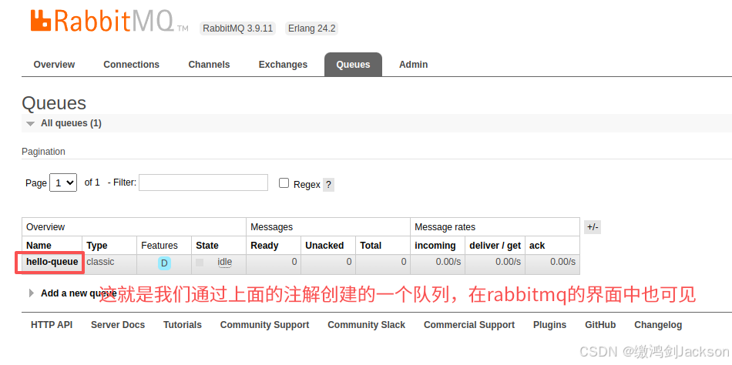This screenshot has width=732, height=365.
Task: Open the Community Support link
Action: (x=265, y=325)
